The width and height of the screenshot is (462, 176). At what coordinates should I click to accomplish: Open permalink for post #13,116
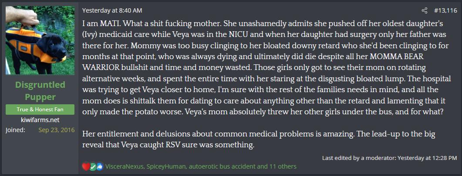(x=445, y=11)
